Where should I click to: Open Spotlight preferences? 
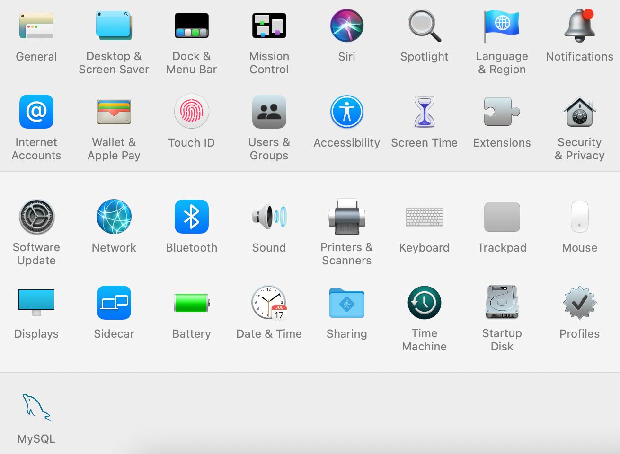coord(425,26)
